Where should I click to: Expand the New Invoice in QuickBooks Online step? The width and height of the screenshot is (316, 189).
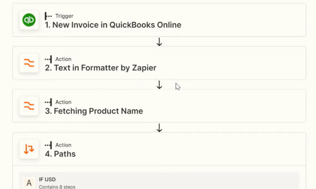113,25
